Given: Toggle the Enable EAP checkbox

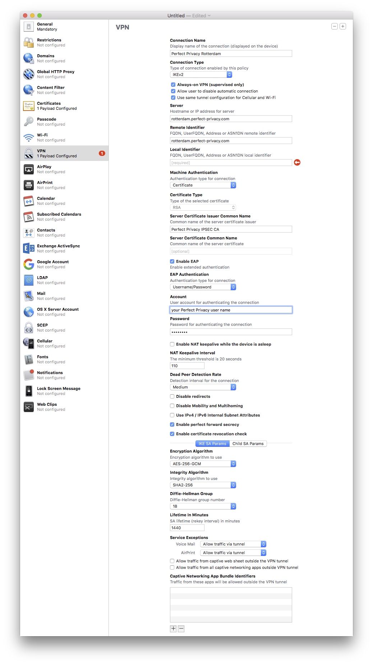Looking at the screenshot, I should pyautogui.click(x=172, y=261).
